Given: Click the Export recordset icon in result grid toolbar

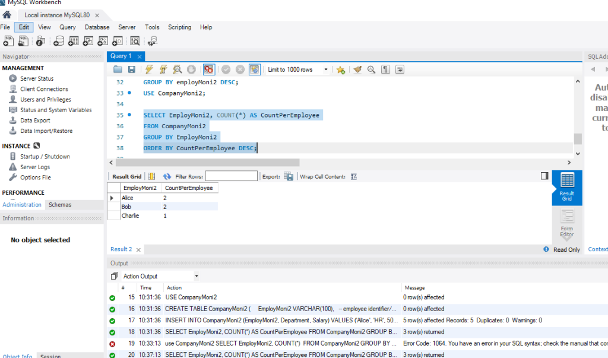Looking at the screenshot, I should [289, 176].
